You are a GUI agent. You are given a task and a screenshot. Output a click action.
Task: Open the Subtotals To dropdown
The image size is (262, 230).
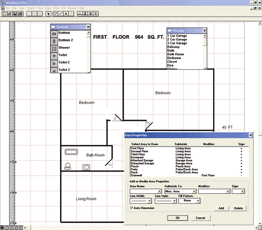(194, 191)
